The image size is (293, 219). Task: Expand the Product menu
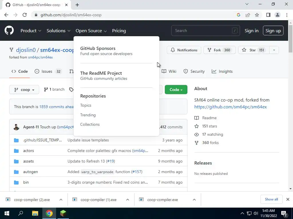click(x=31, y=31)
